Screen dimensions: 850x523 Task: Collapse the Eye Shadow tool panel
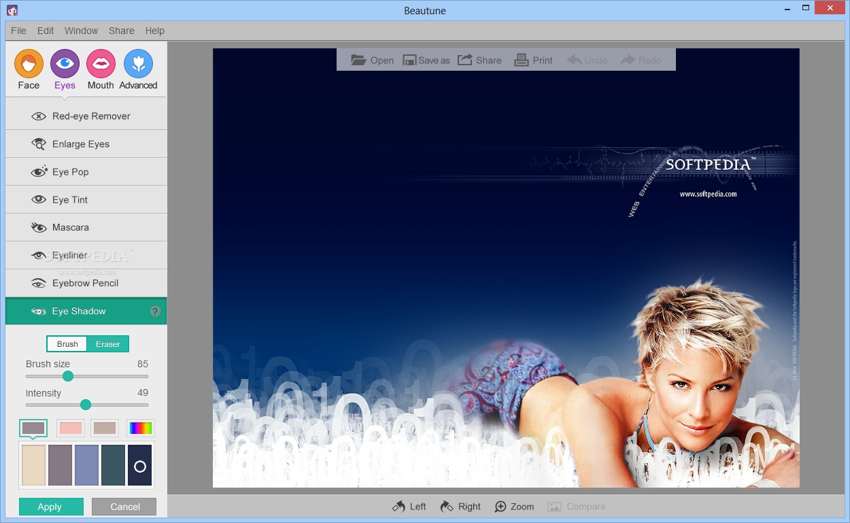pos(86,311)
